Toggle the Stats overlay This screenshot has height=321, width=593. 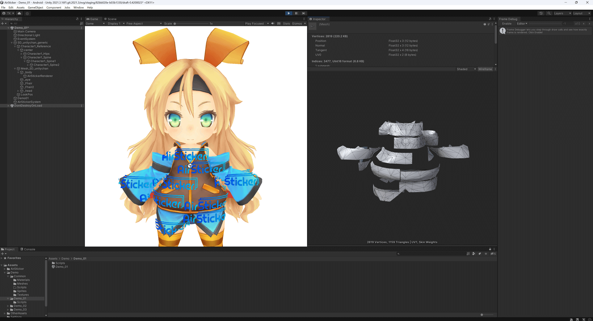click(287, 23)
